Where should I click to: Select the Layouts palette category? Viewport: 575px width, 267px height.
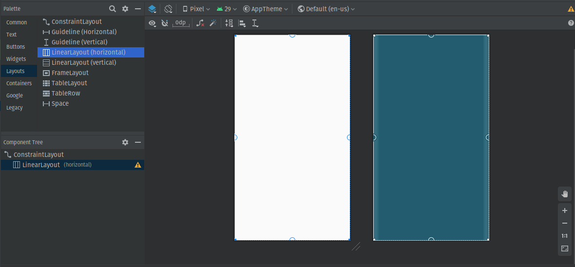(x=19, y=71)
